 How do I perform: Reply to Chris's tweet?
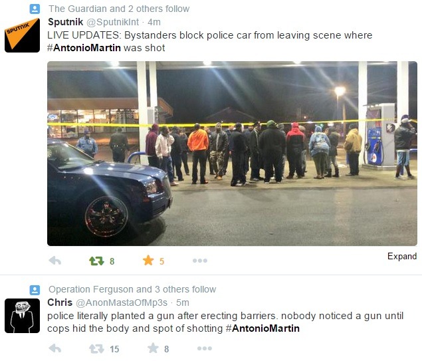click(55, 348)
